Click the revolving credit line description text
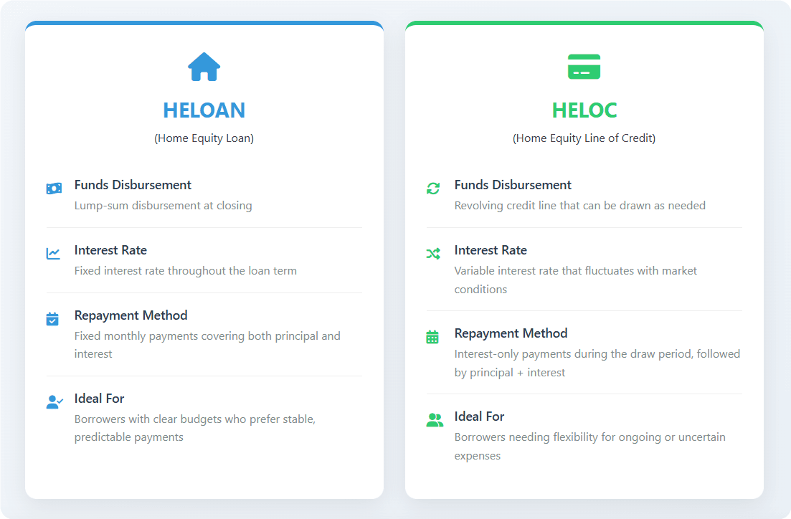The image size is (791, 519). point(579,206)
